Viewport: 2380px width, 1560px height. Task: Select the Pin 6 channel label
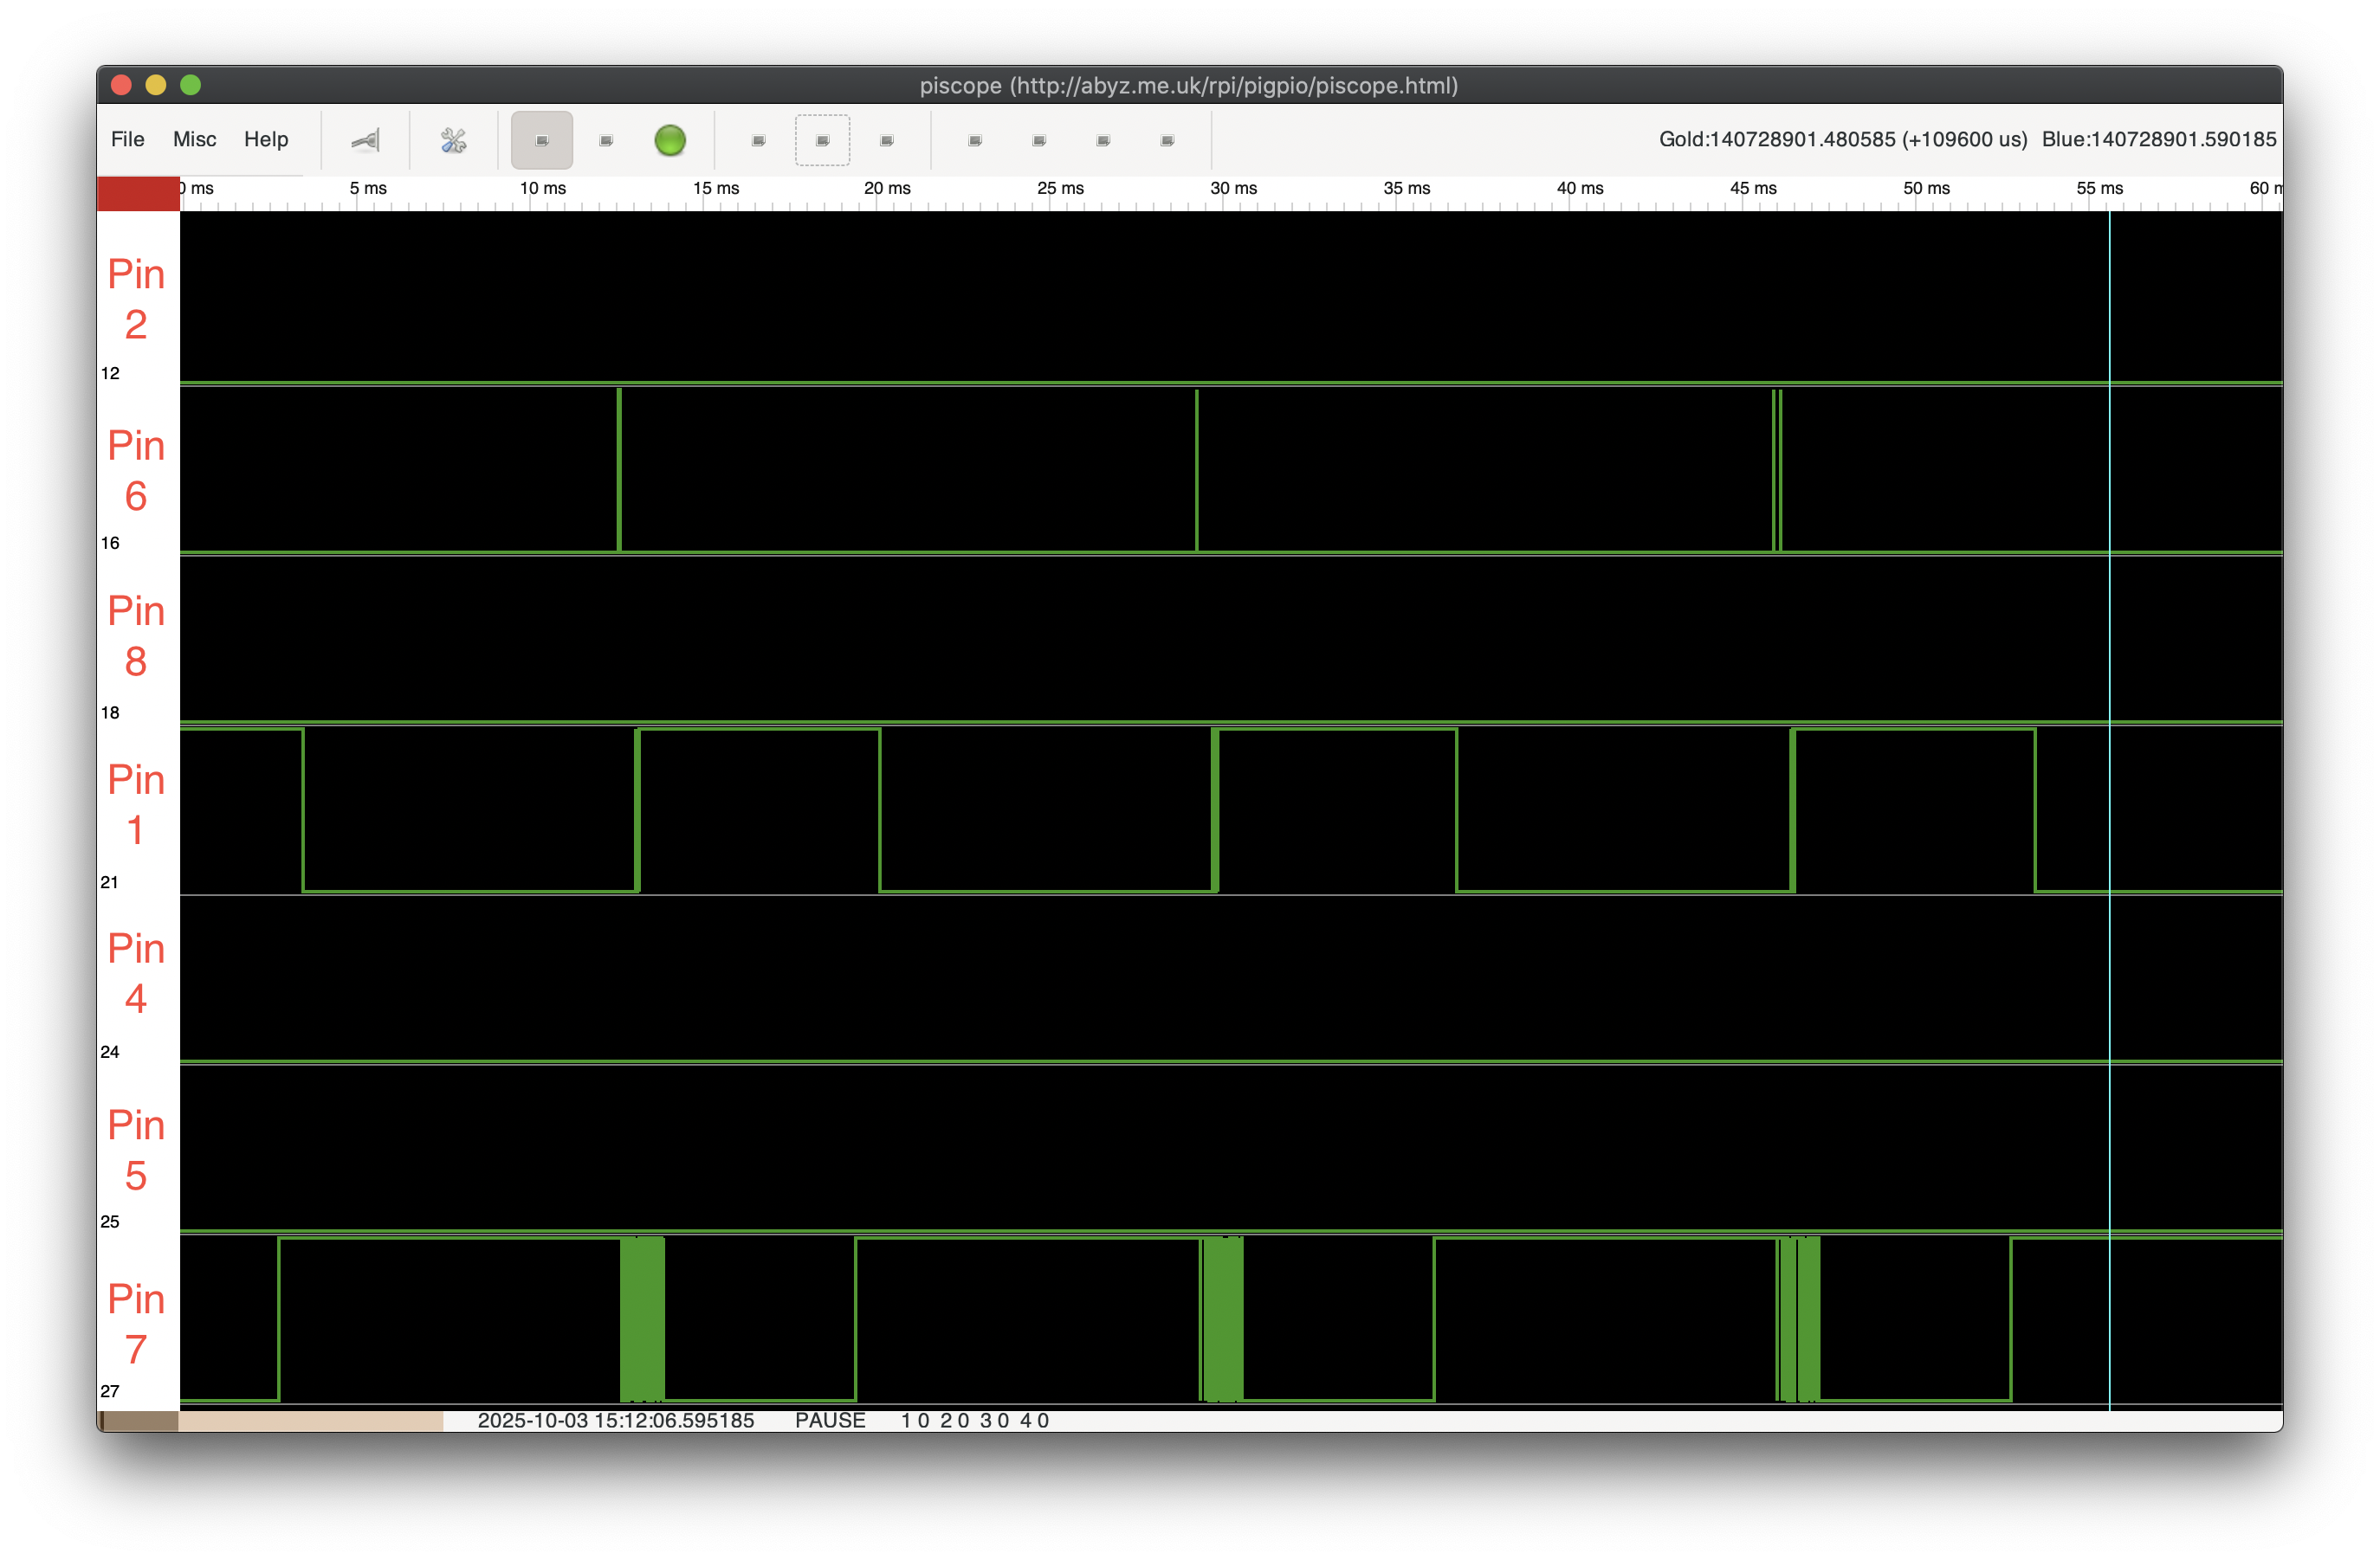(x=136, y=471)
